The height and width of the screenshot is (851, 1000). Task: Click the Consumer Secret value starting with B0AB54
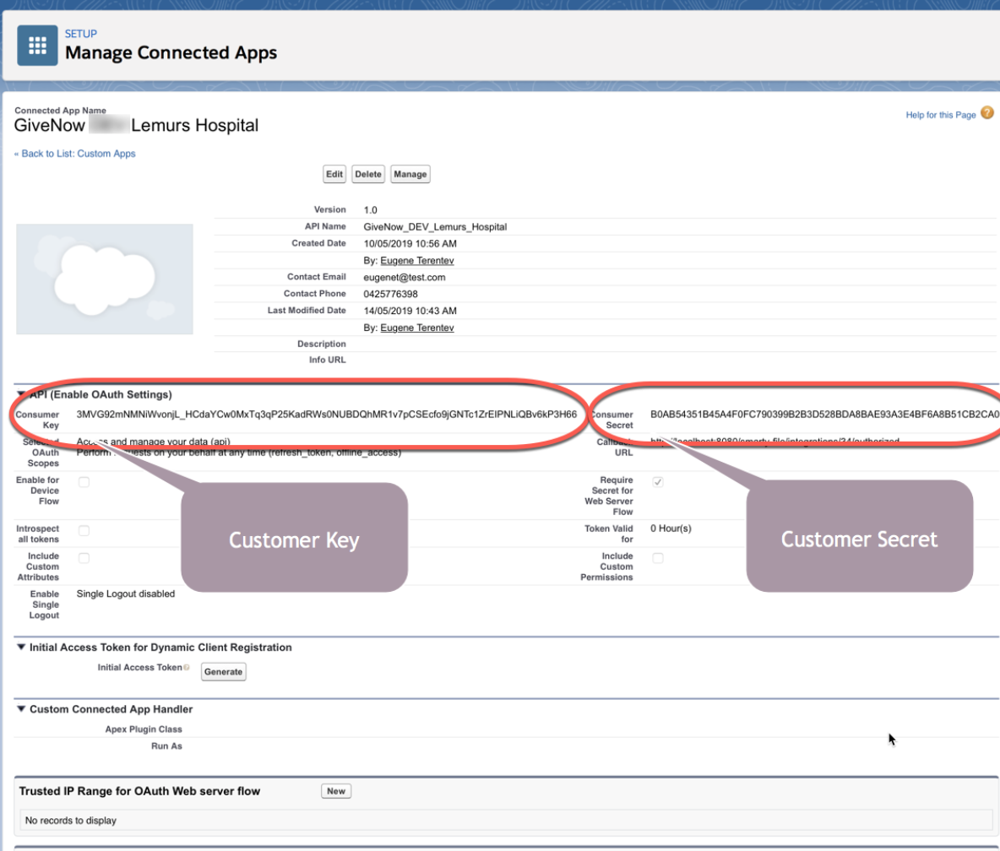click(x=824, y=415)
